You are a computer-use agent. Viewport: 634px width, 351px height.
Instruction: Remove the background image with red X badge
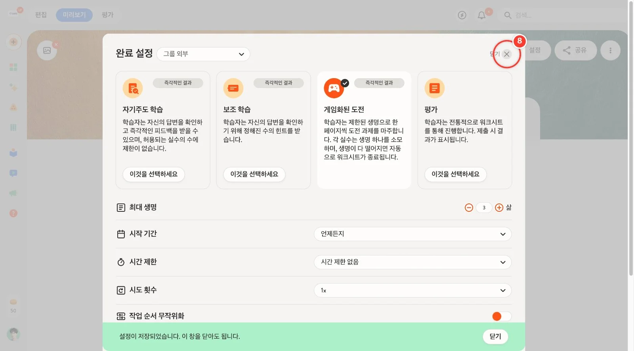tap(56, 44)
